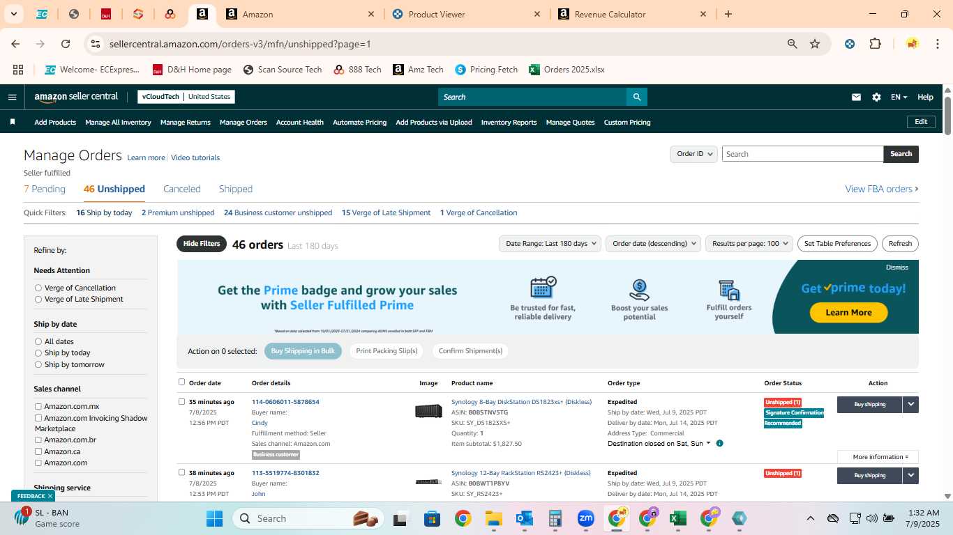
Task: Click the search magnifier button in Seller Central
Action: [x=636, y=97]
